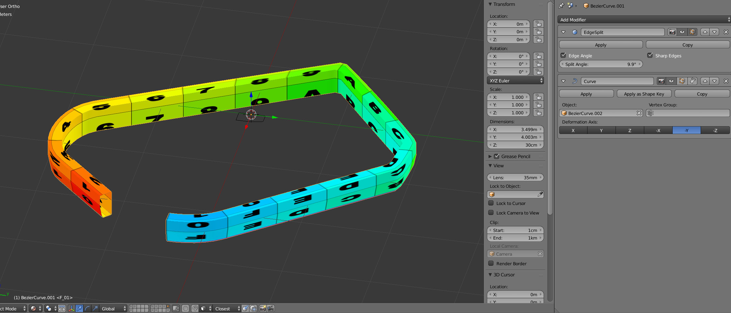Apply the EdgeSplit modifier
The width and height of the screenshot is (731, 313).
pyautogui.click(x=601, y=45)
